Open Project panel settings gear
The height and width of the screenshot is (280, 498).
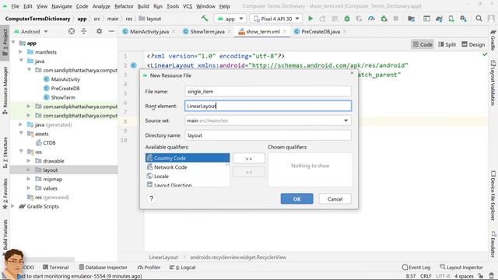[x=99, y=31]
